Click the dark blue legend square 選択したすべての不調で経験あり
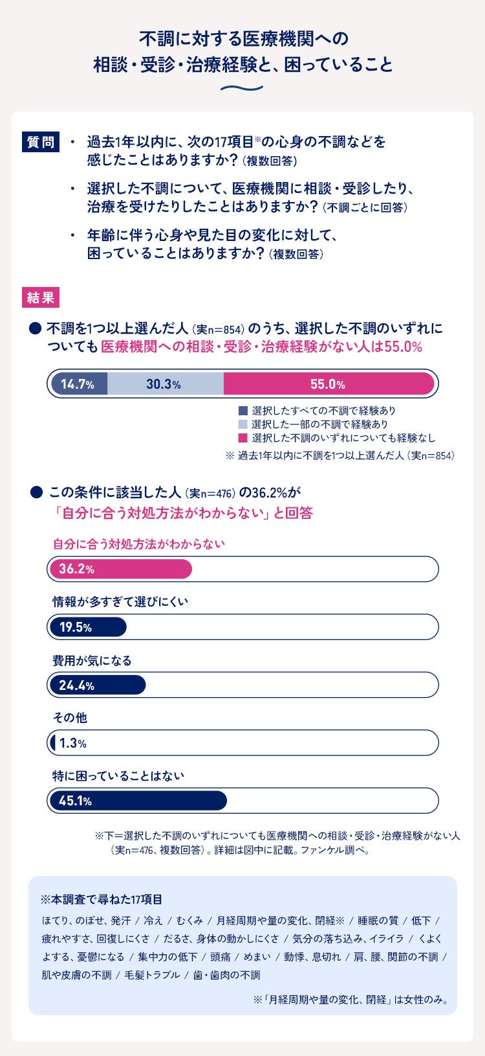 click(243, 411)
